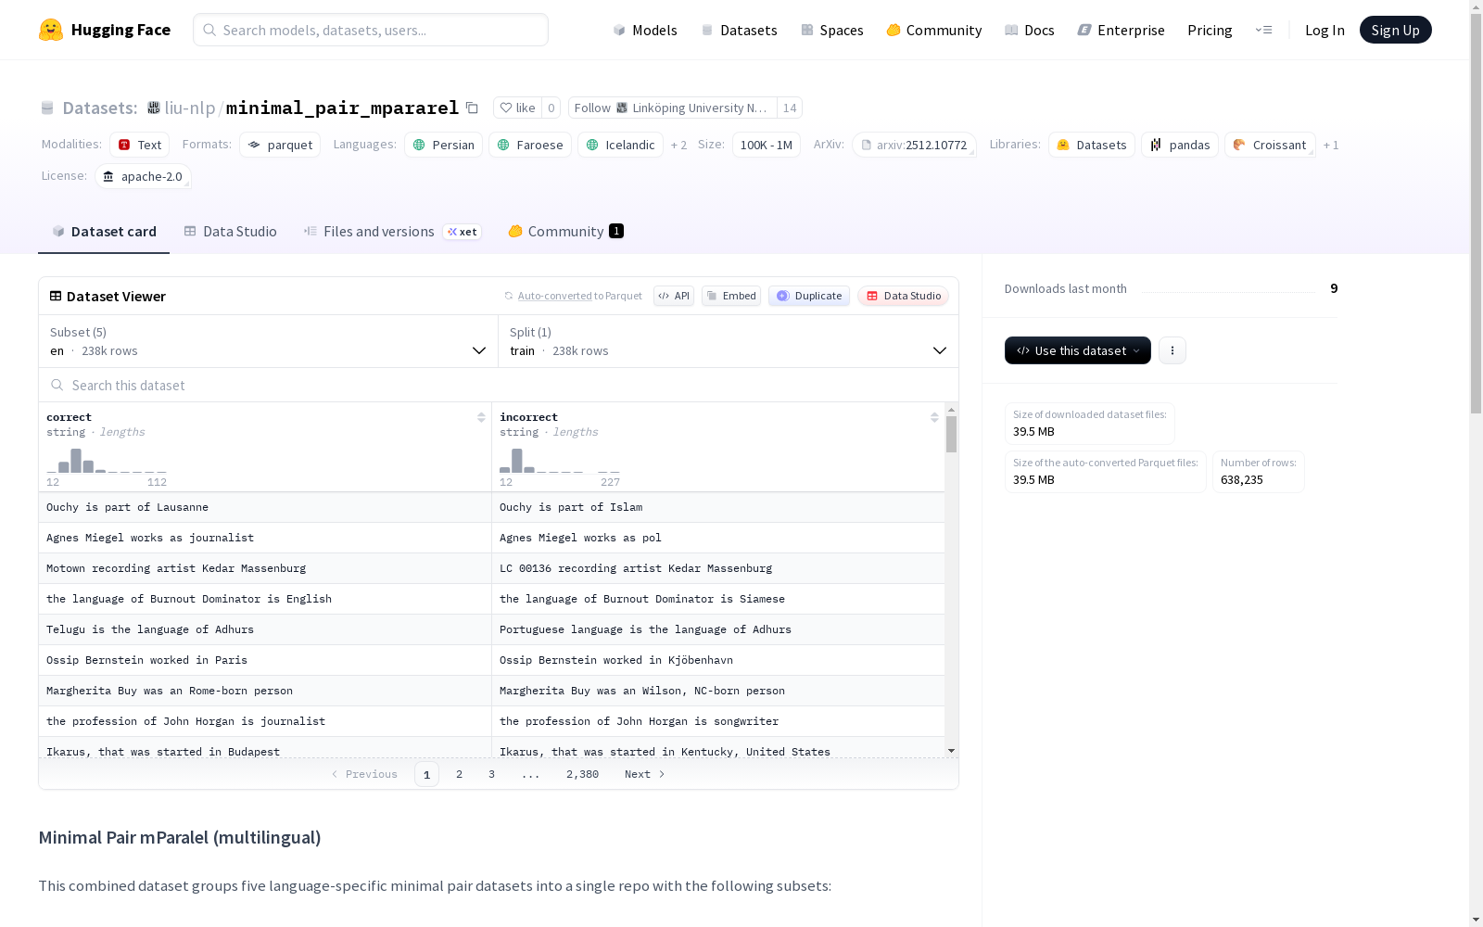Click the magnifier icon in dataset search

click(57, 385)
